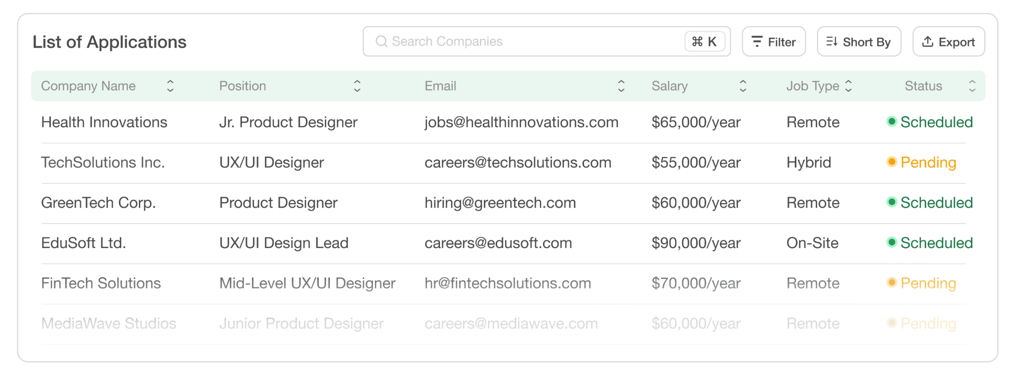
Task: Select the FinTech Solutions company name
Action: click(x=101, y=283)
